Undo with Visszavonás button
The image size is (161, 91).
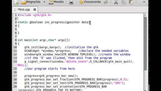(x=90, y=2)
